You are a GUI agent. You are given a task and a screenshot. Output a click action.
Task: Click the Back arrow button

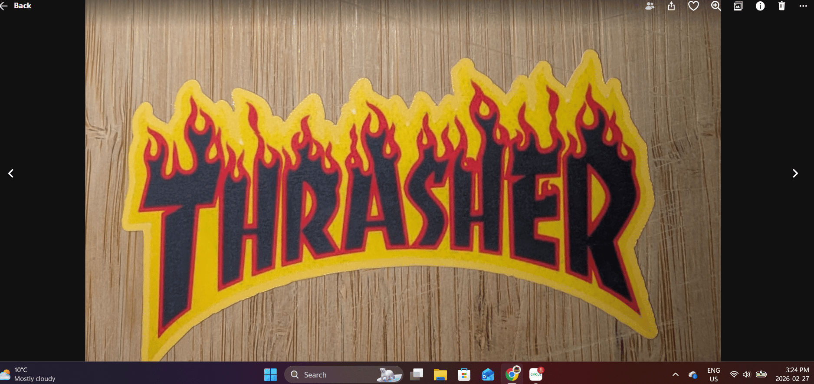point(16,6)
